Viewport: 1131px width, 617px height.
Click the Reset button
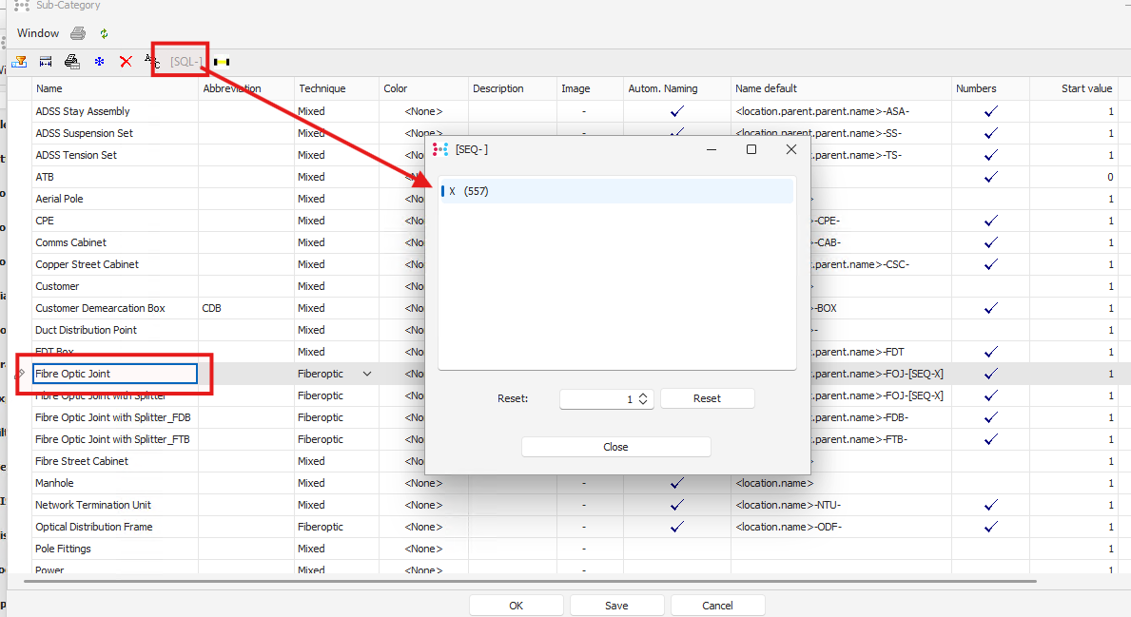[x=708, y=398]
